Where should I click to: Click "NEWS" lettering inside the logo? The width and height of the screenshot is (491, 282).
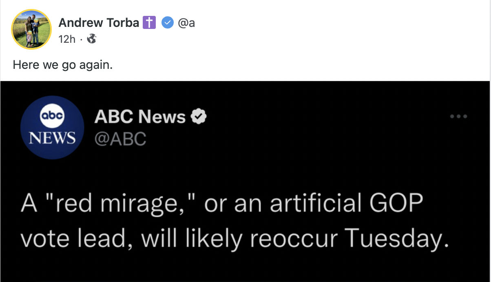[x=52, y=138]
